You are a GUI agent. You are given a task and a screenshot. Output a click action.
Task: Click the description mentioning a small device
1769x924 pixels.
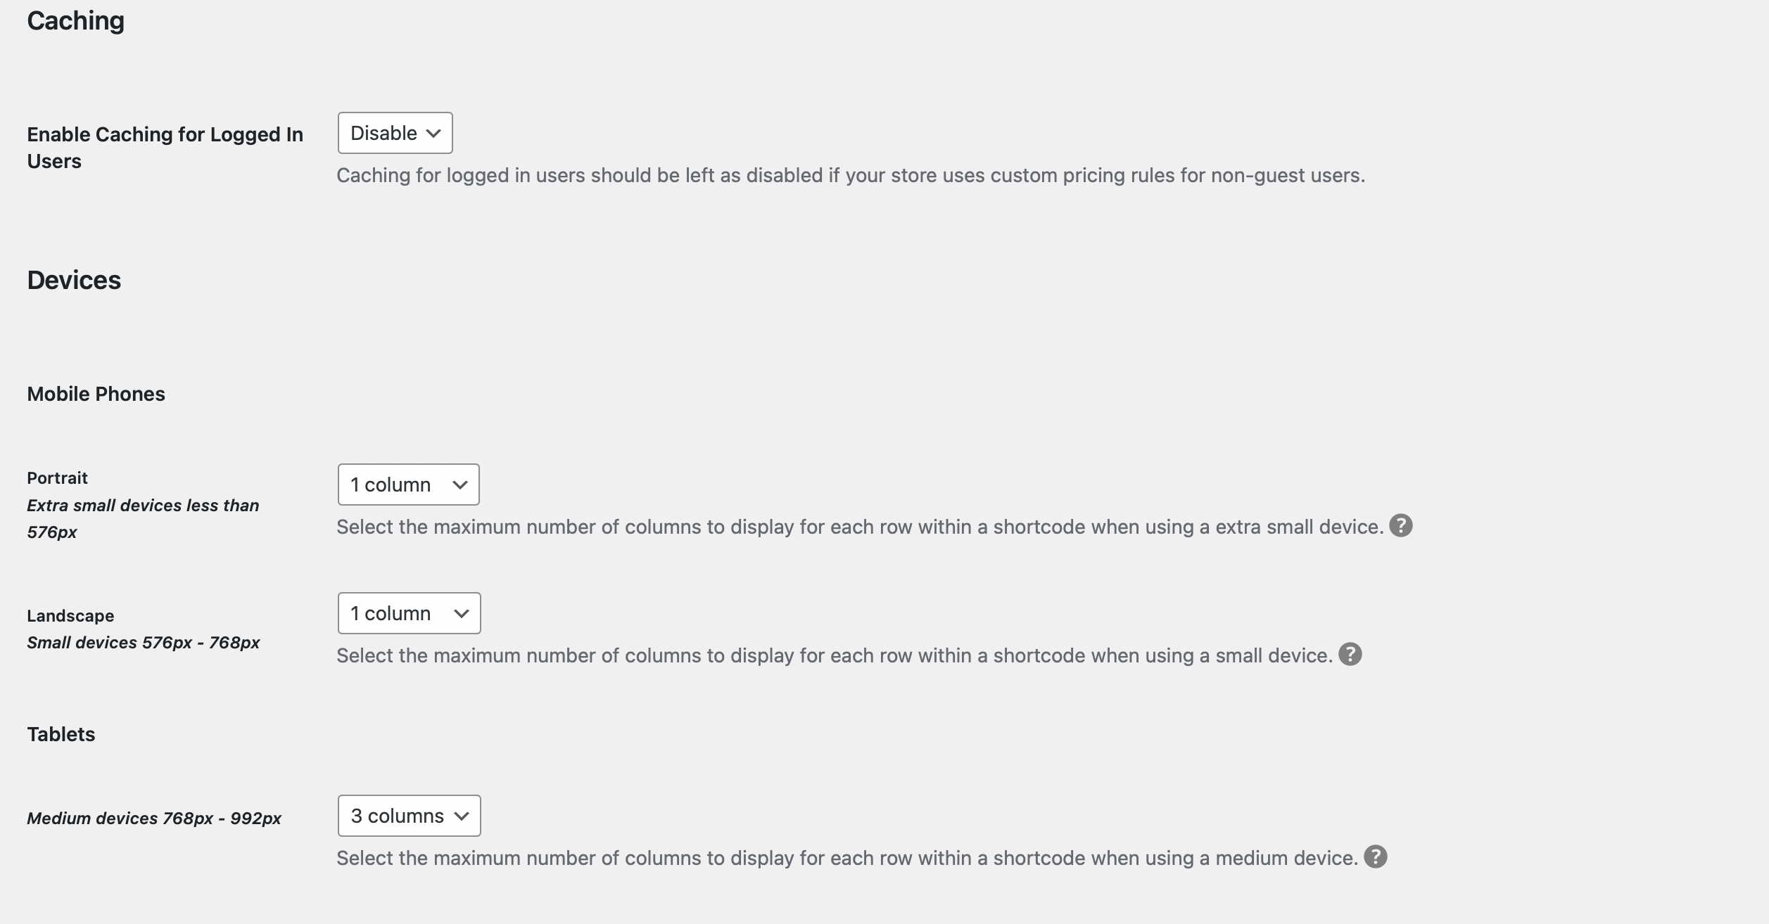835,655
